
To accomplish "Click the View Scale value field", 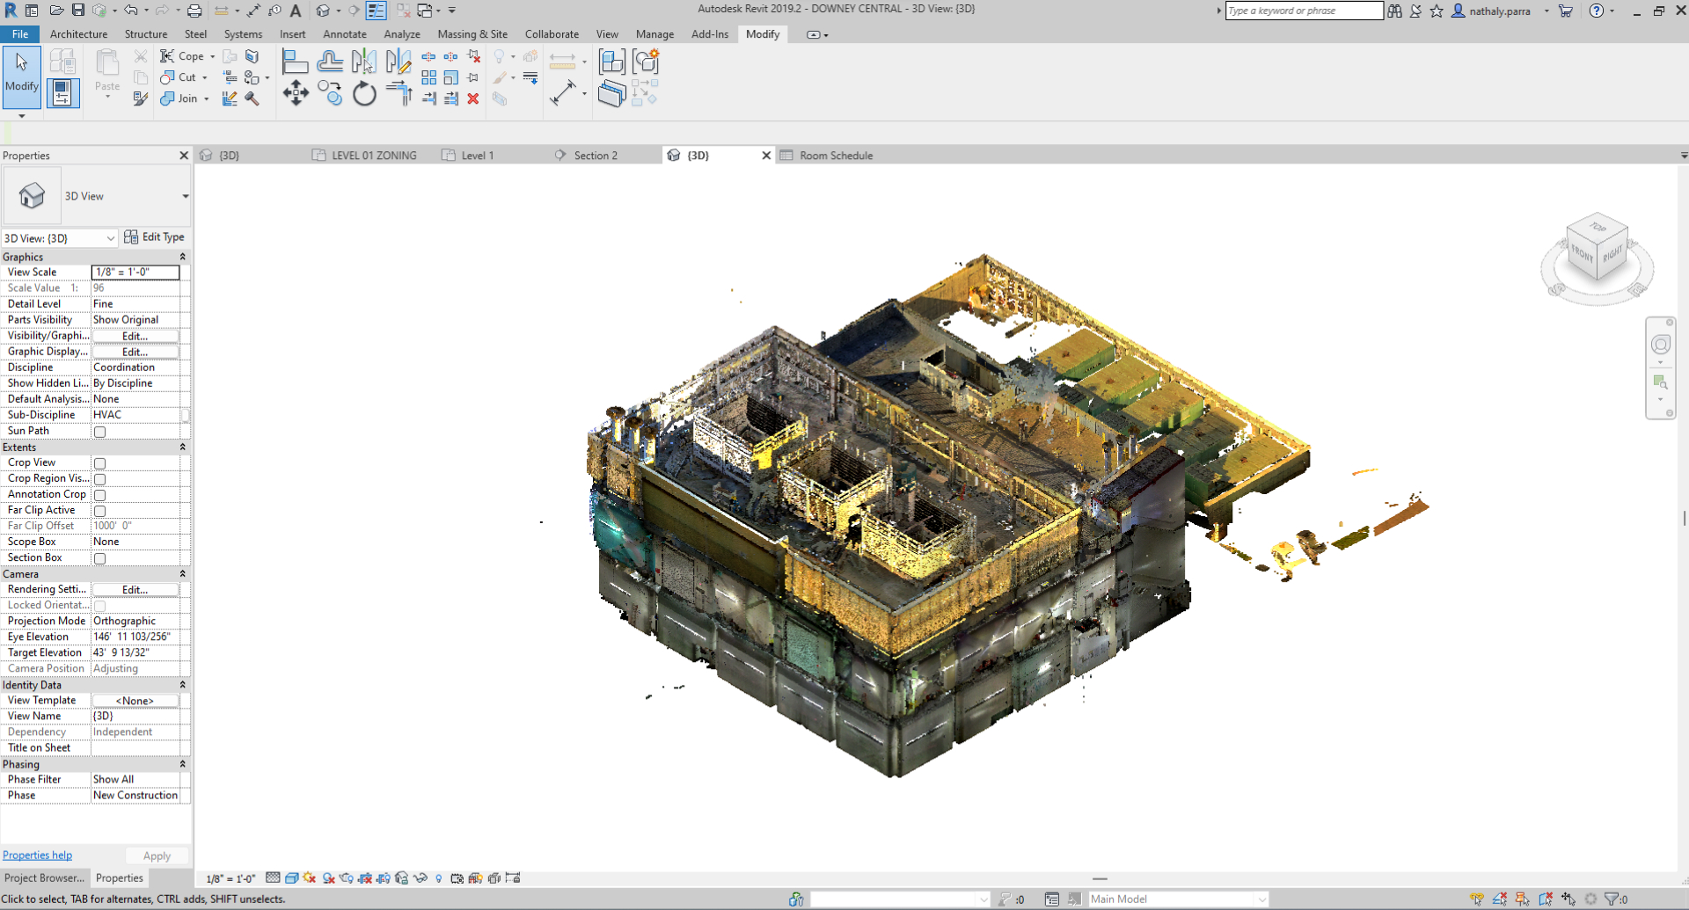I will (x=135, y=273).
